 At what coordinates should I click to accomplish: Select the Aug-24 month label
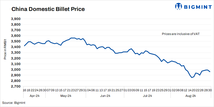click(x=190, y=96)
